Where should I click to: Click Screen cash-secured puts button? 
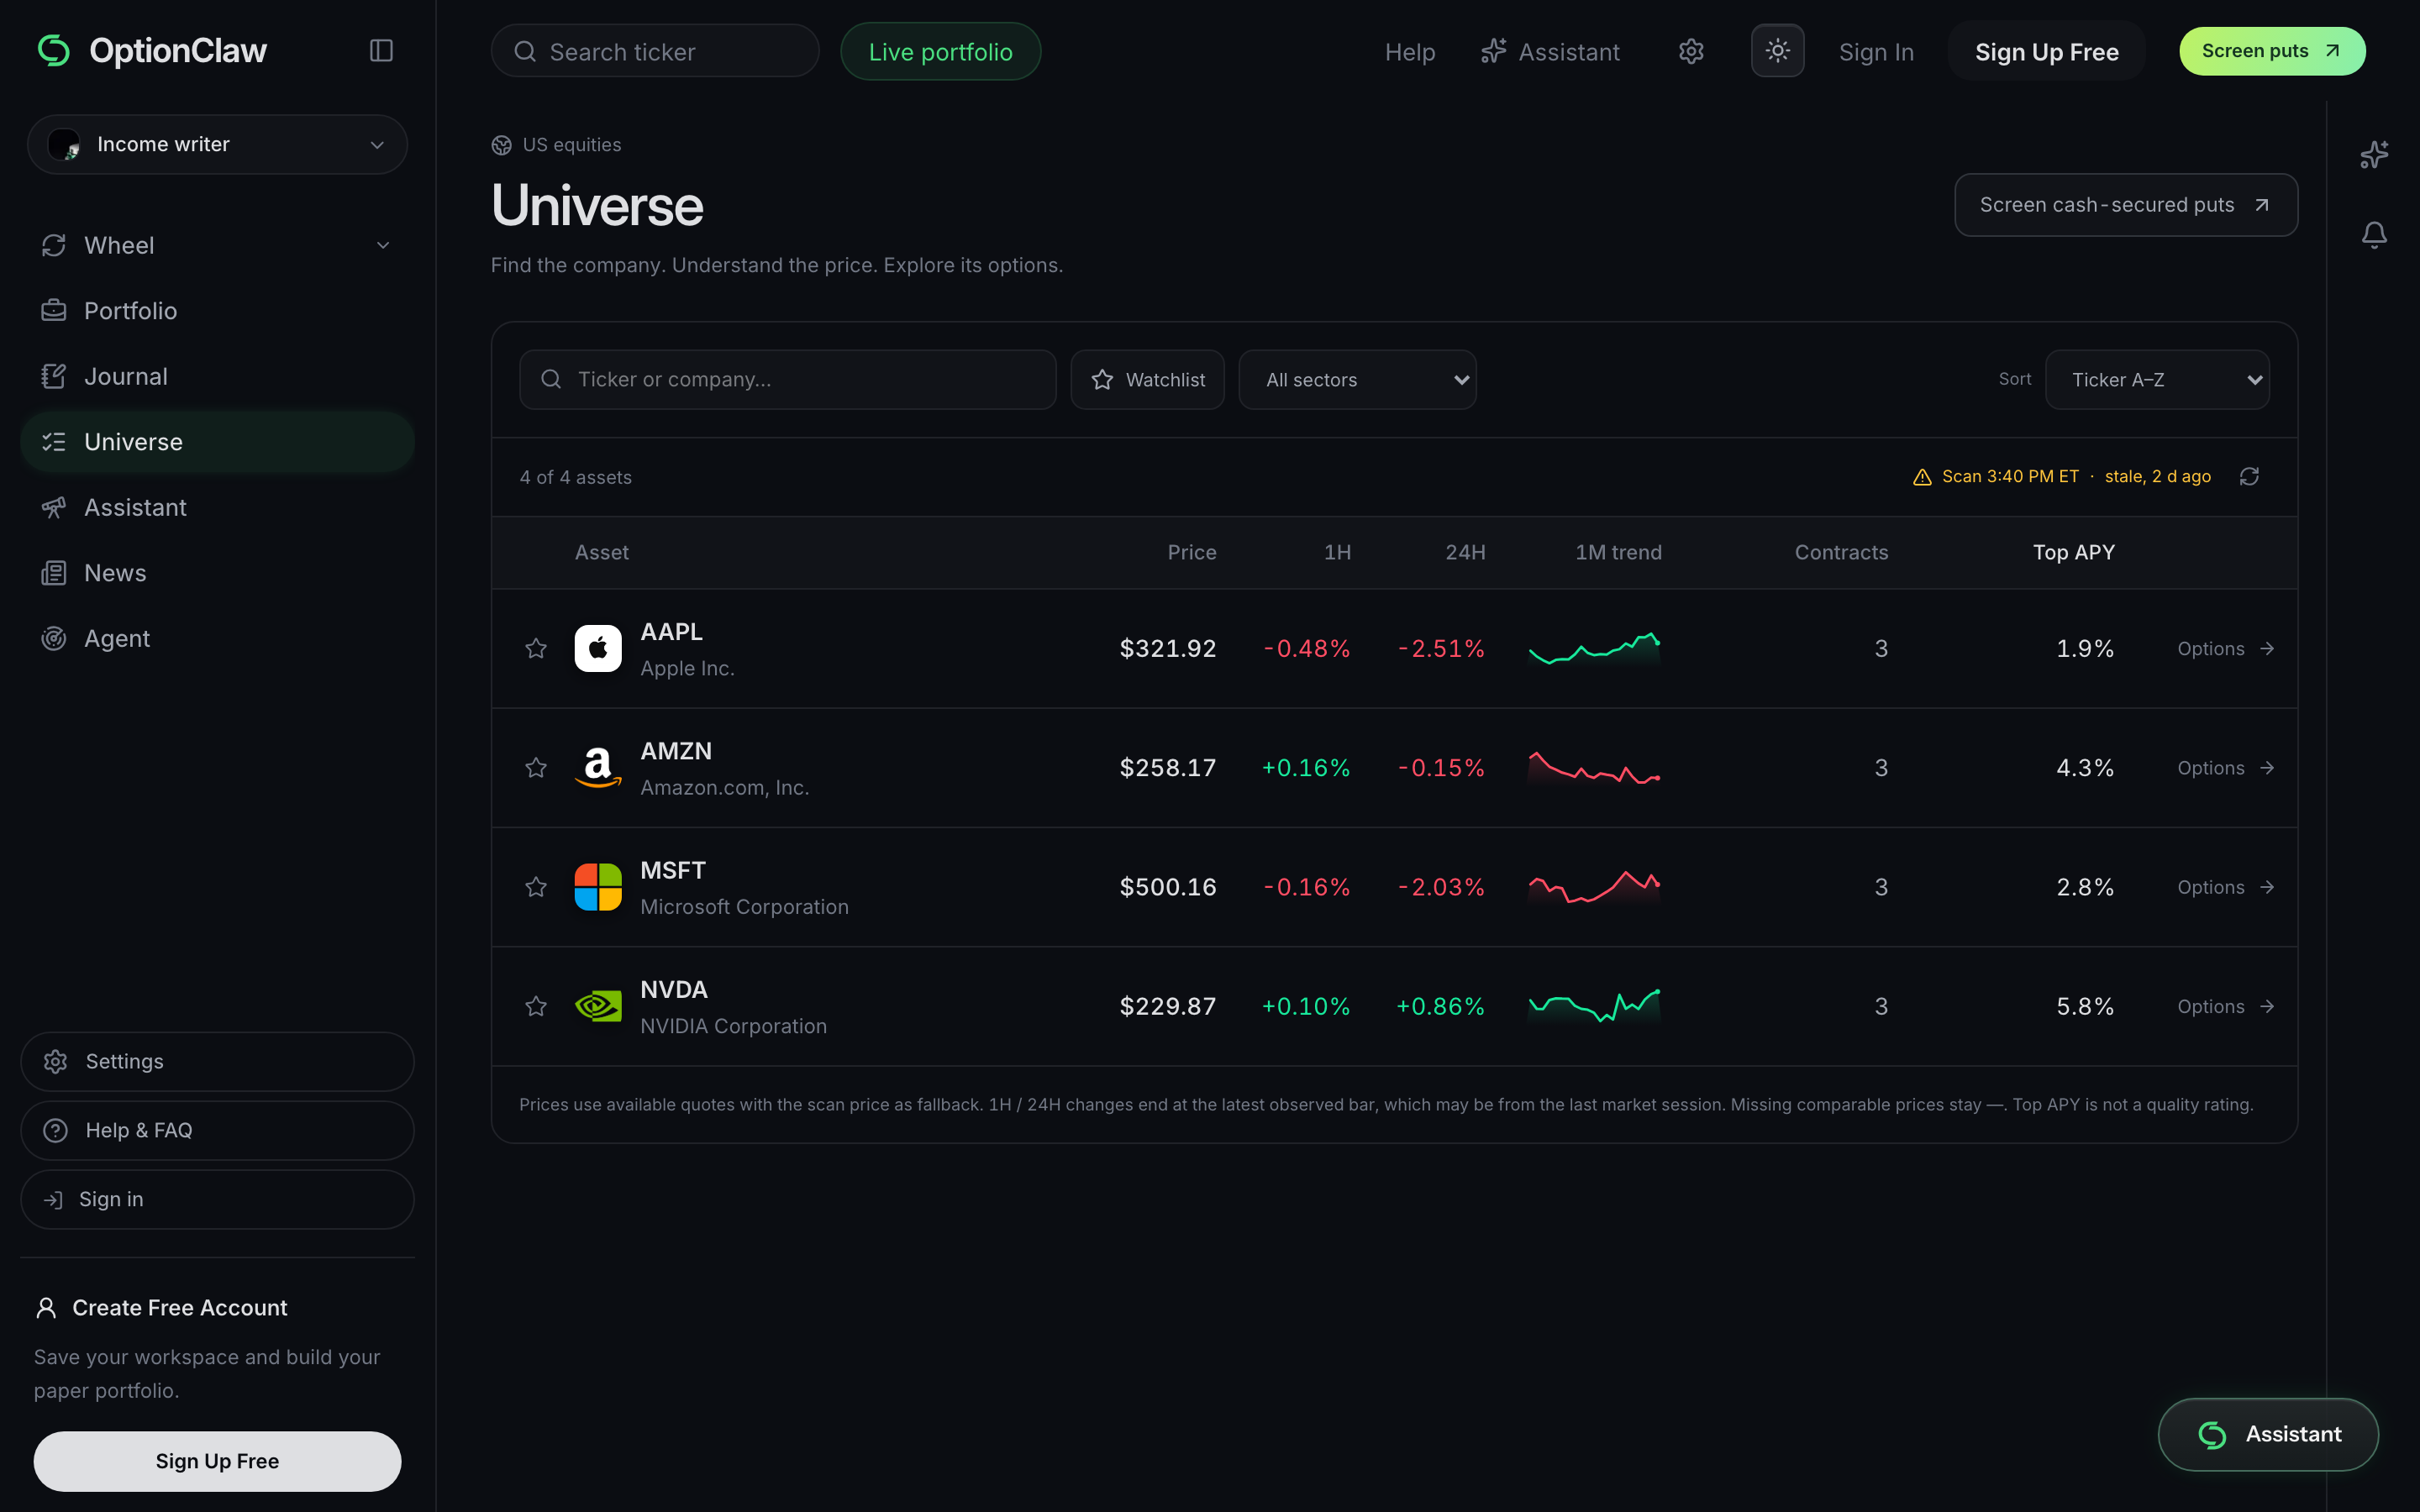(2125, 205)
